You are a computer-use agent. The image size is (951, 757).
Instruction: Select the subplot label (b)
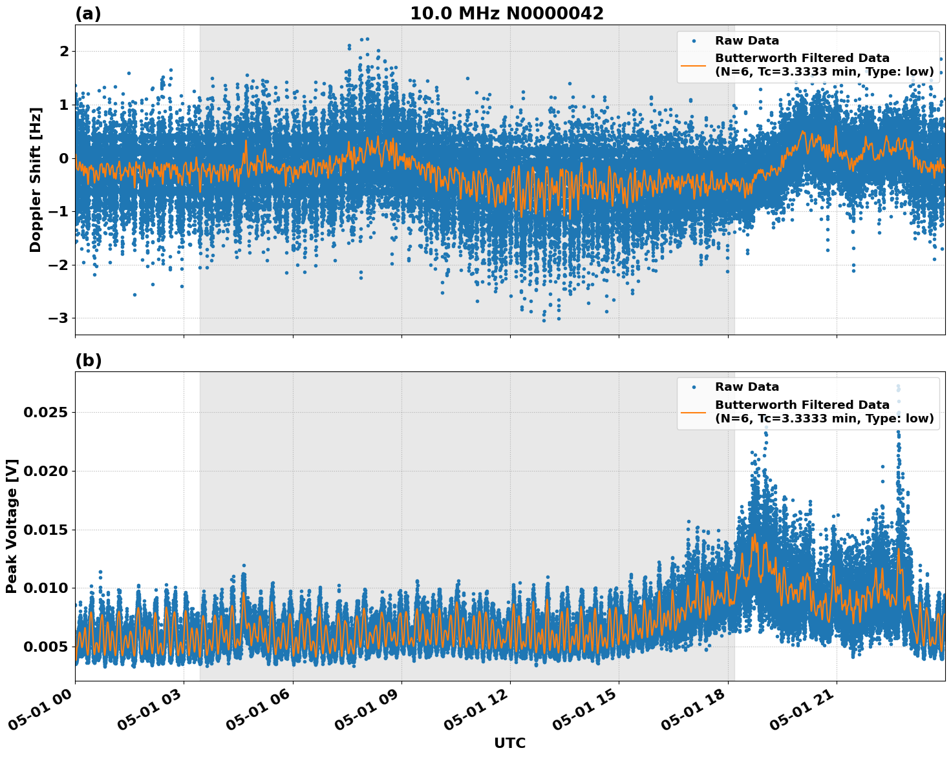tap(89, 360)
